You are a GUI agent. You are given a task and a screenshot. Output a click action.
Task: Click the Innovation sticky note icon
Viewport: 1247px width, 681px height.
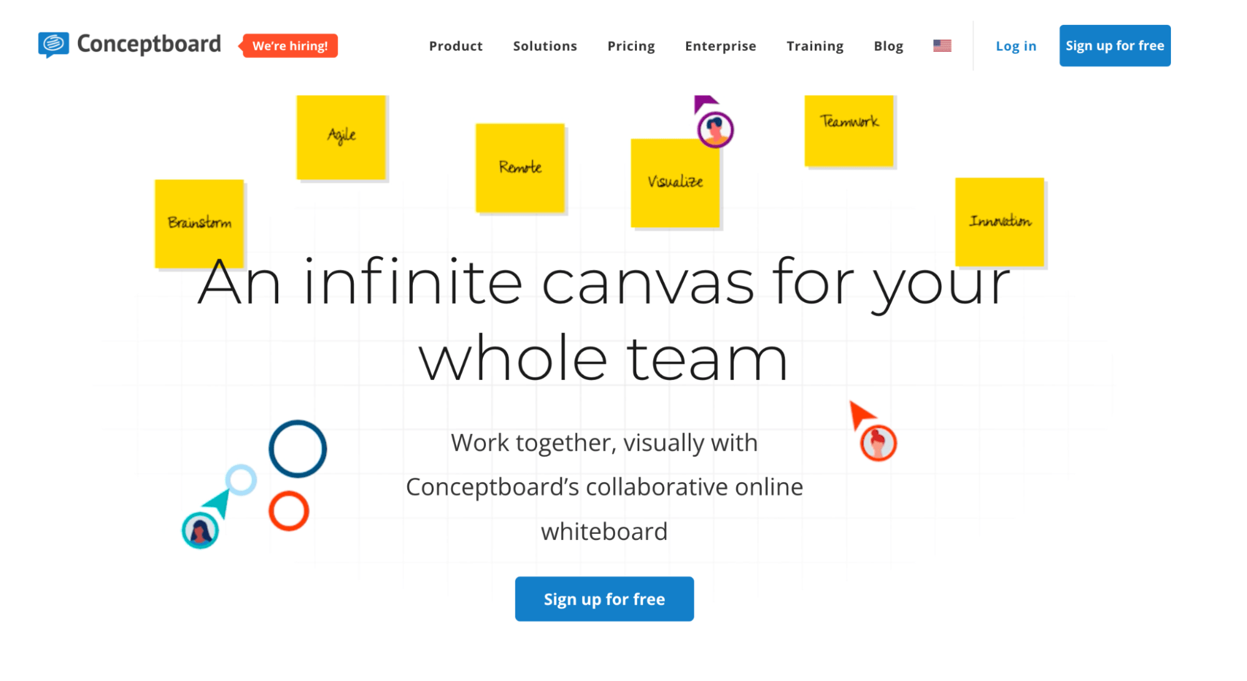tap(999, 222)
